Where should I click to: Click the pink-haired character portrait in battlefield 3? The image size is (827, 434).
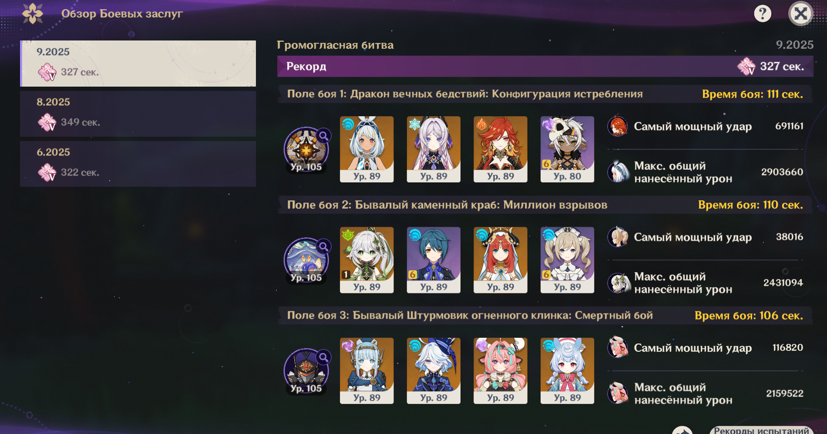501,370
